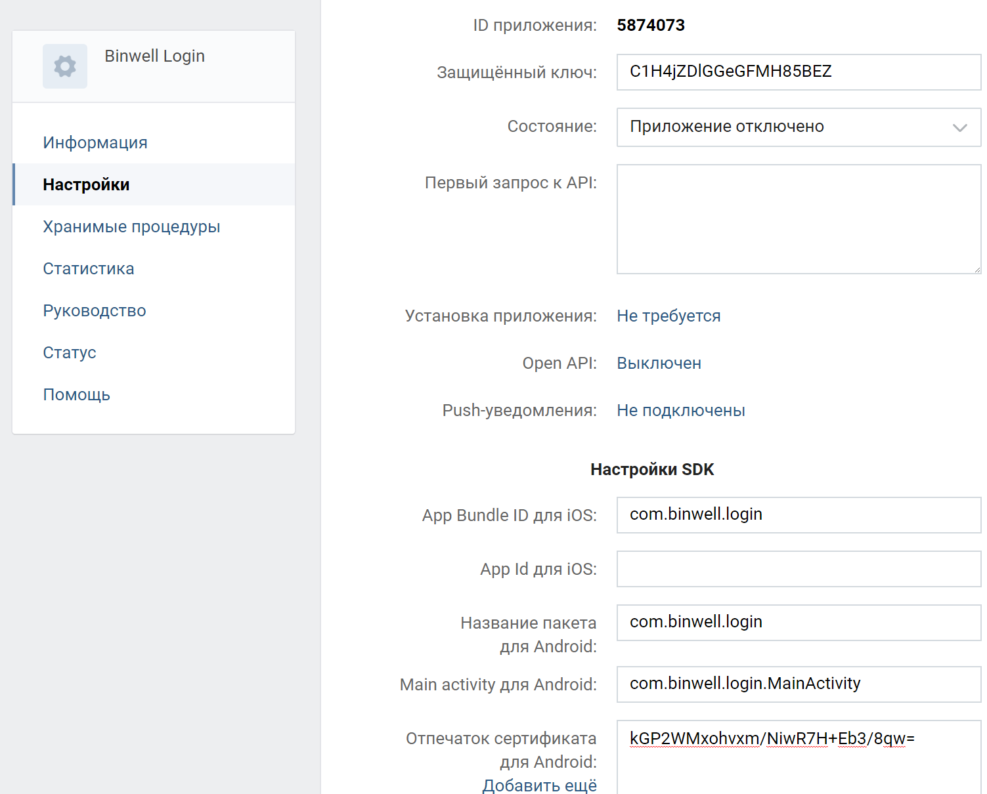Go to the Статус section
The height and width of the screenshot is (794, 987).
click(x=69, y=352)
